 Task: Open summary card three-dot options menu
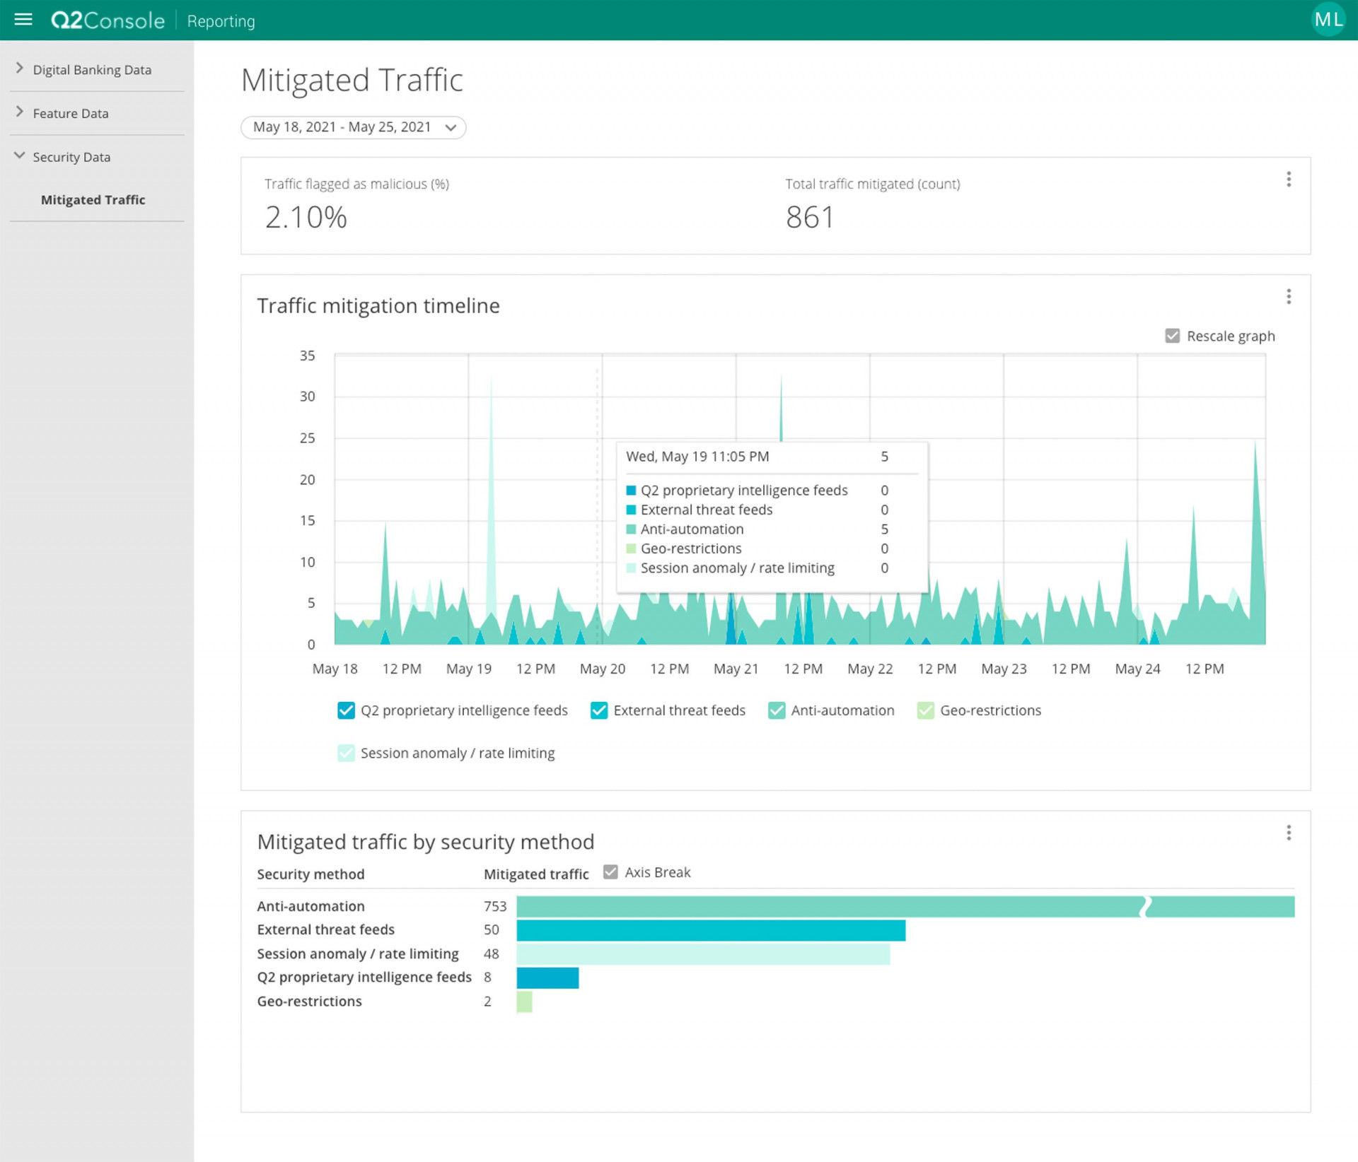(x=1288, y=180)
